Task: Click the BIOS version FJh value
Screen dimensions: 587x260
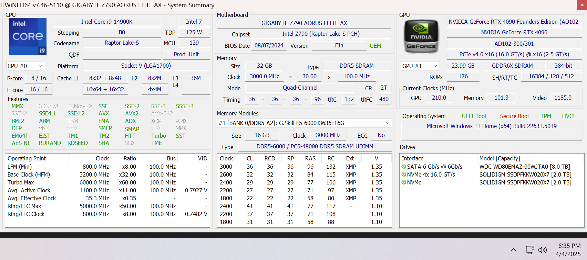Action: [x=339, y=45]
